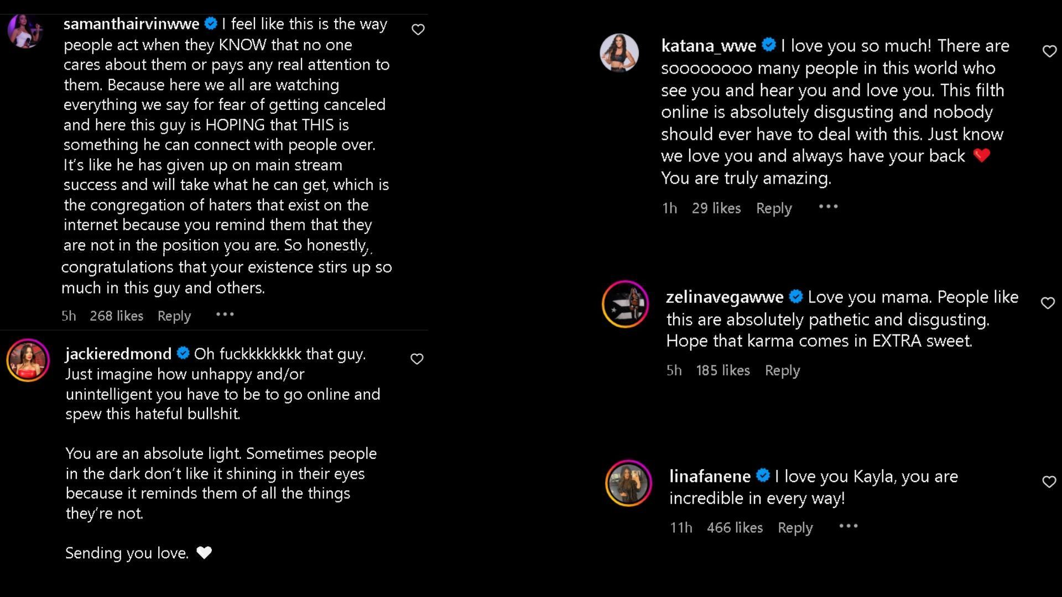Reply to katana_wwe's comment
The image size is (1062, 597).
click(x=774, y=208)
